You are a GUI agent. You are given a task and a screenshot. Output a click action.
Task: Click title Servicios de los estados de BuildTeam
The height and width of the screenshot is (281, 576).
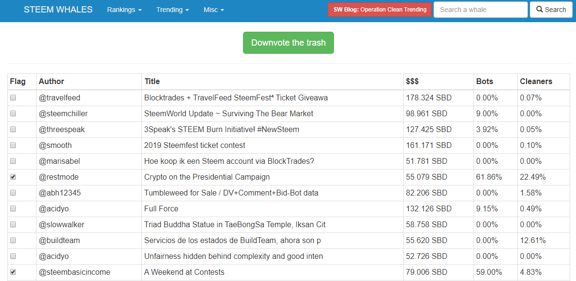[232, 241]
